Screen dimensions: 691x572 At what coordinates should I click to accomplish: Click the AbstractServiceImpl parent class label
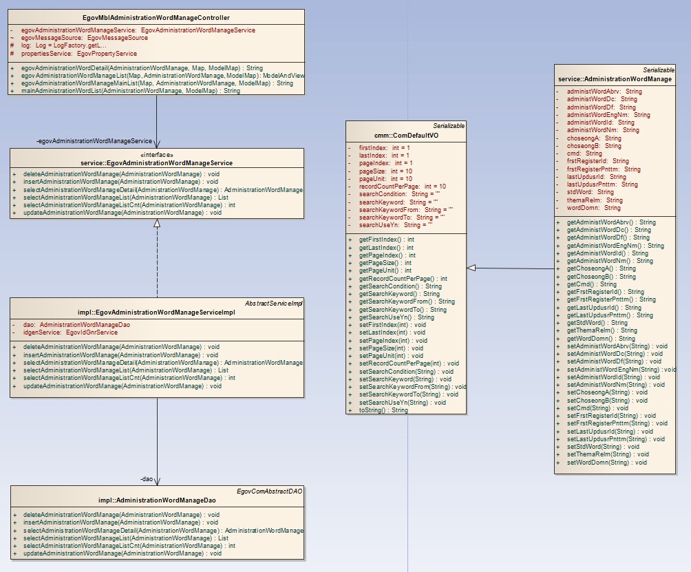[x=273, y=303]
